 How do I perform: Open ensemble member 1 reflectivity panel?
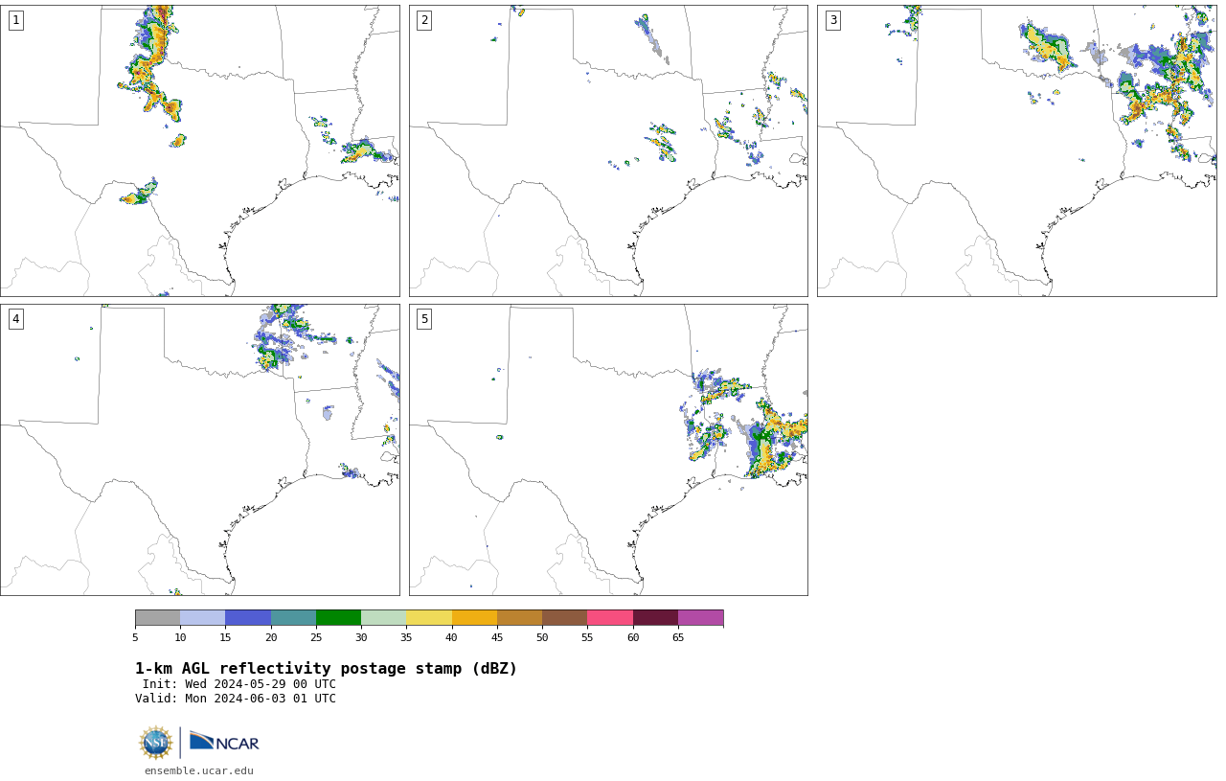pos(199,150)
